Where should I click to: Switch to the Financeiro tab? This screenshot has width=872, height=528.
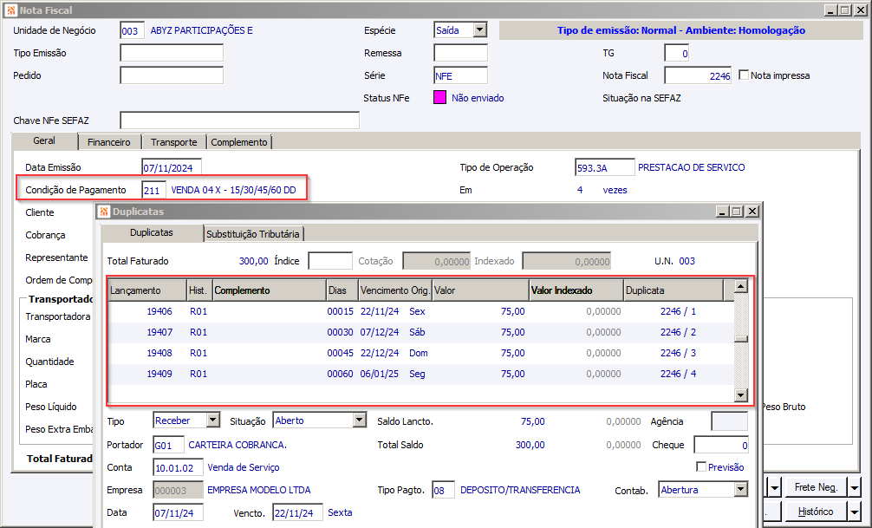[x=109, y=142]
